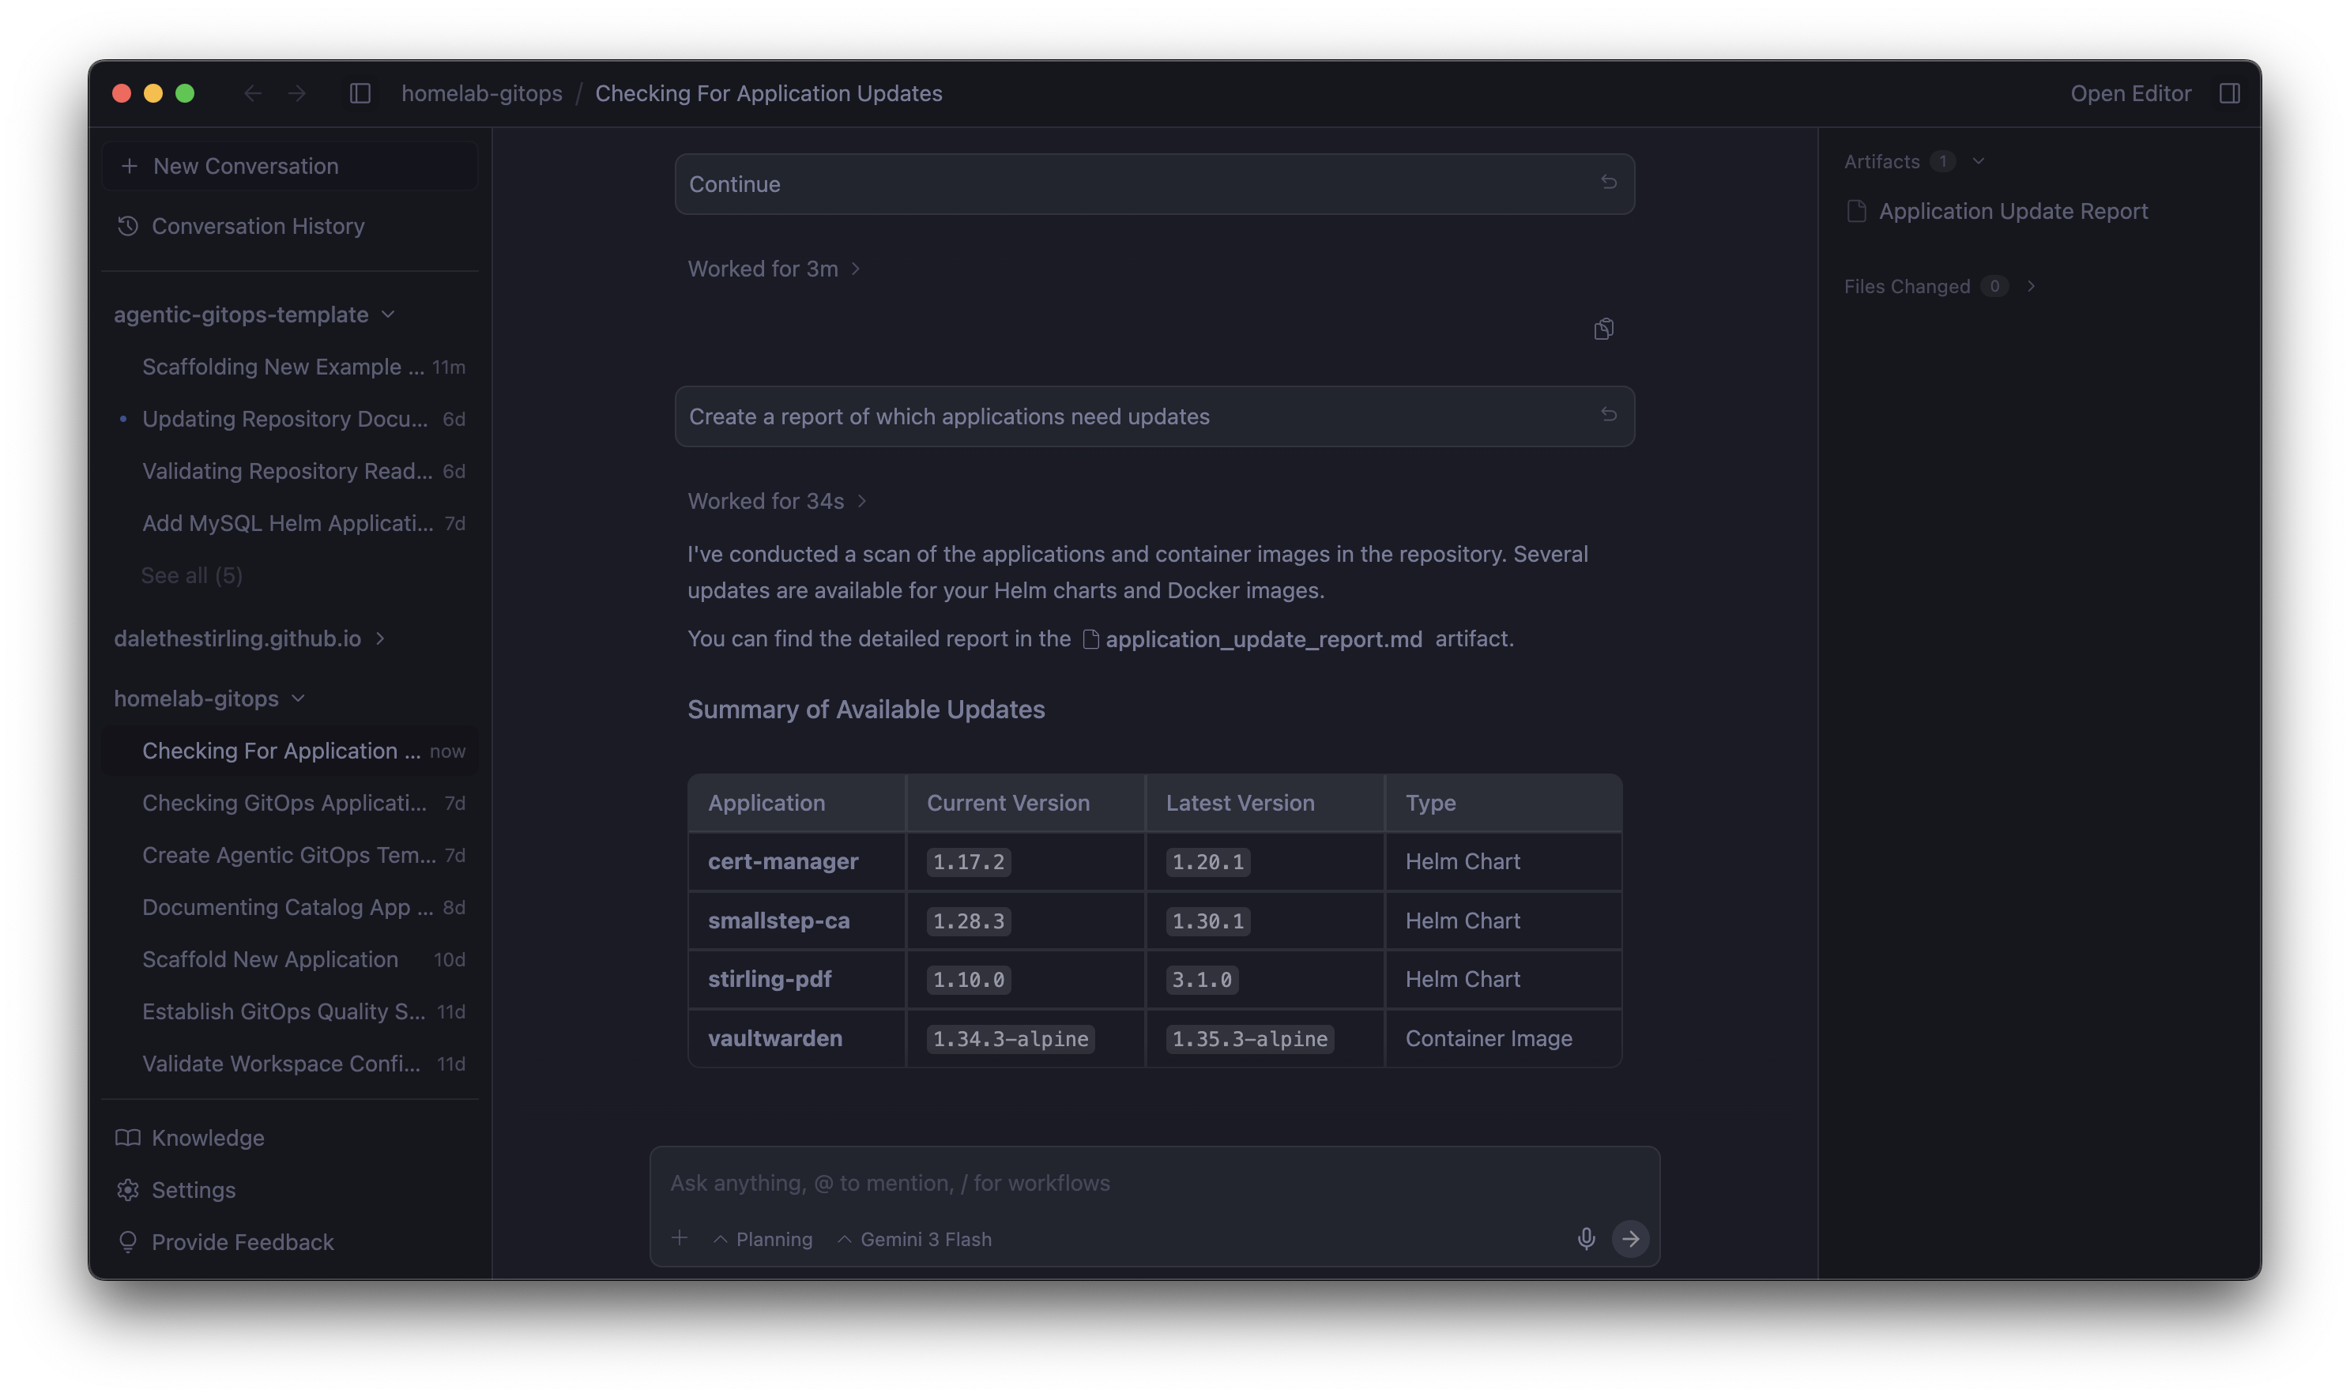Go back with the navigation arrow
Viewport: 2350px width, 1397px height.
pyautogui.click(x=252, y=93)
